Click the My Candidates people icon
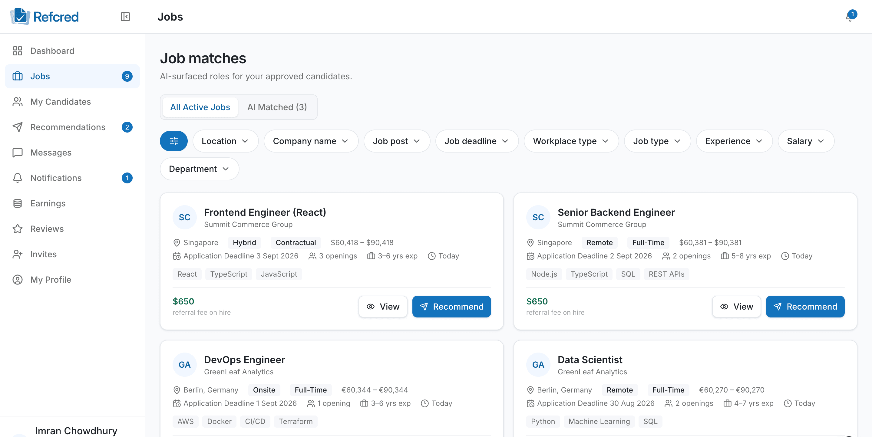 pyautogui.click(x=18, y=101)
